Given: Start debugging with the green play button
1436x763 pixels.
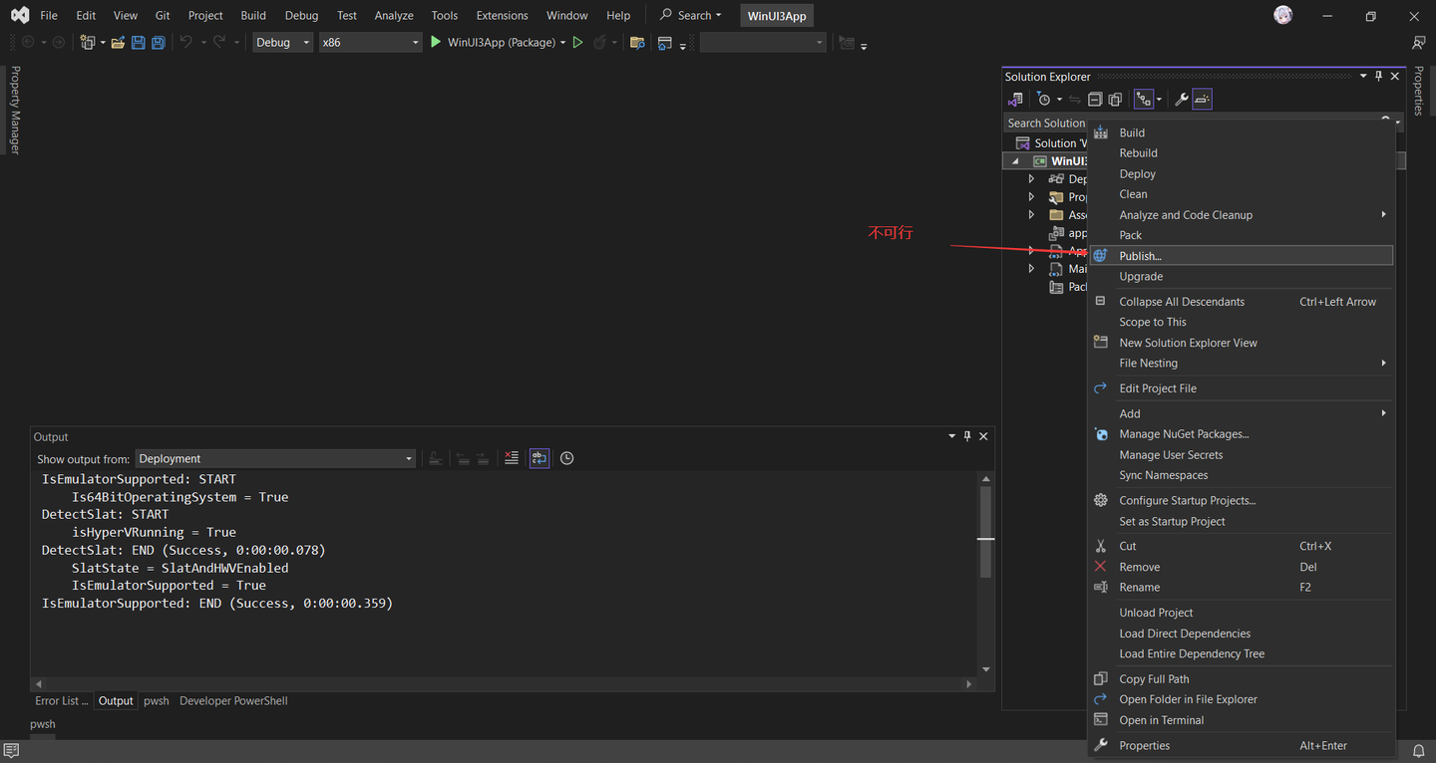Looking at the screenshot, I should tap(436, 43).
